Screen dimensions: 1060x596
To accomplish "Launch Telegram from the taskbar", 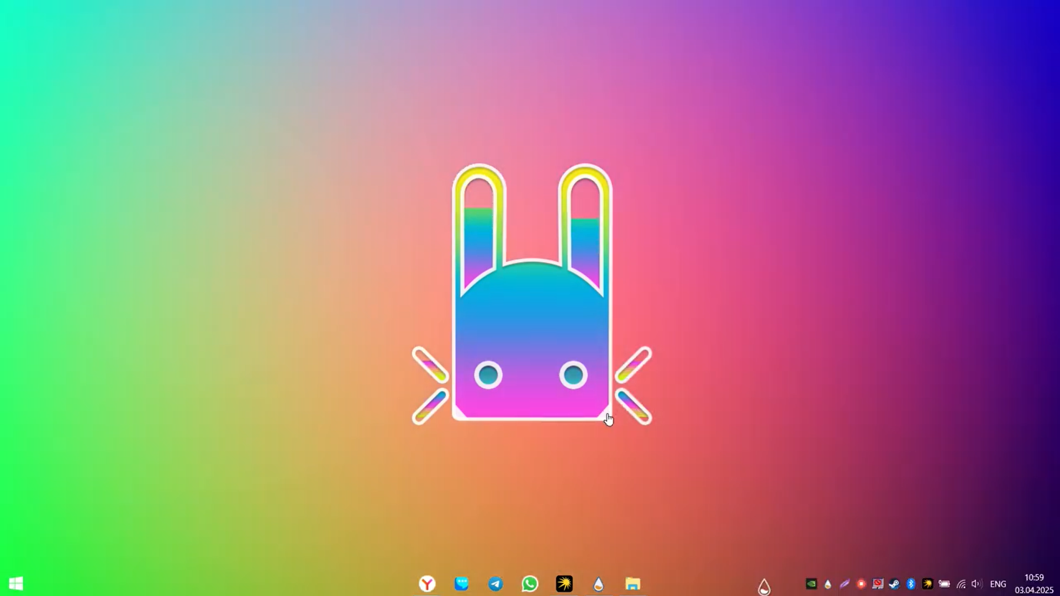I will click(495, 583).
